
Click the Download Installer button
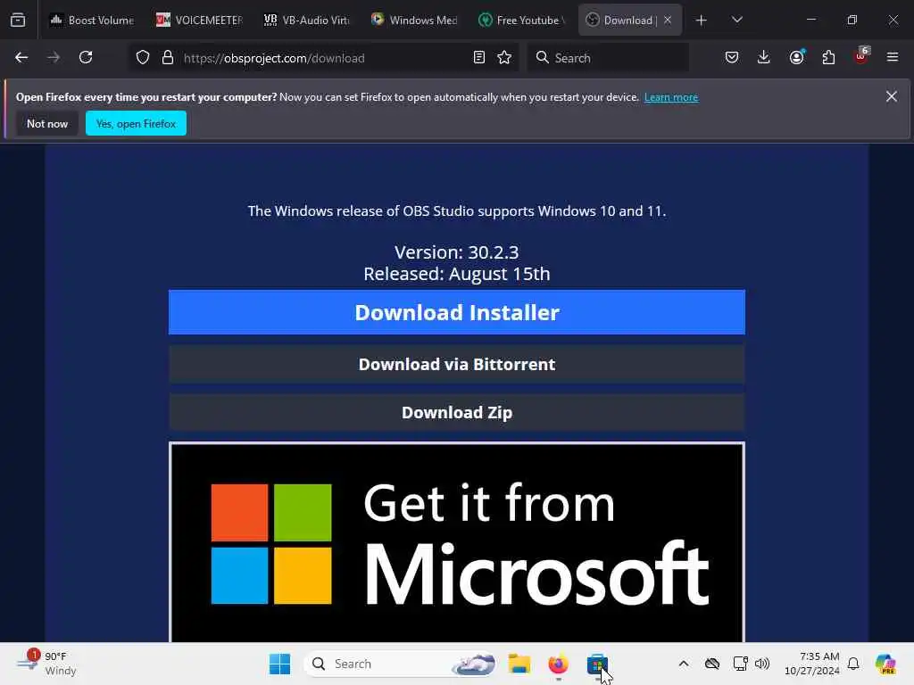click(x=457, y=312)
